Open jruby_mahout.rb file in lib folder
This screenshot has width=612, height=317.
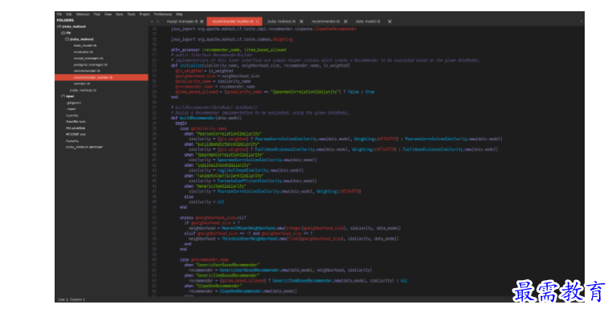click(84, 90)
